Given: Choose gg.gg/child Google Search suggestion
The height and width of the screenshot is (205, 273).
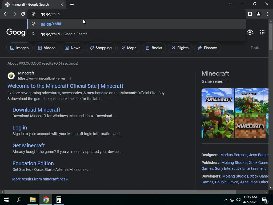Looking at the screenshot, I should coord(137,34).
